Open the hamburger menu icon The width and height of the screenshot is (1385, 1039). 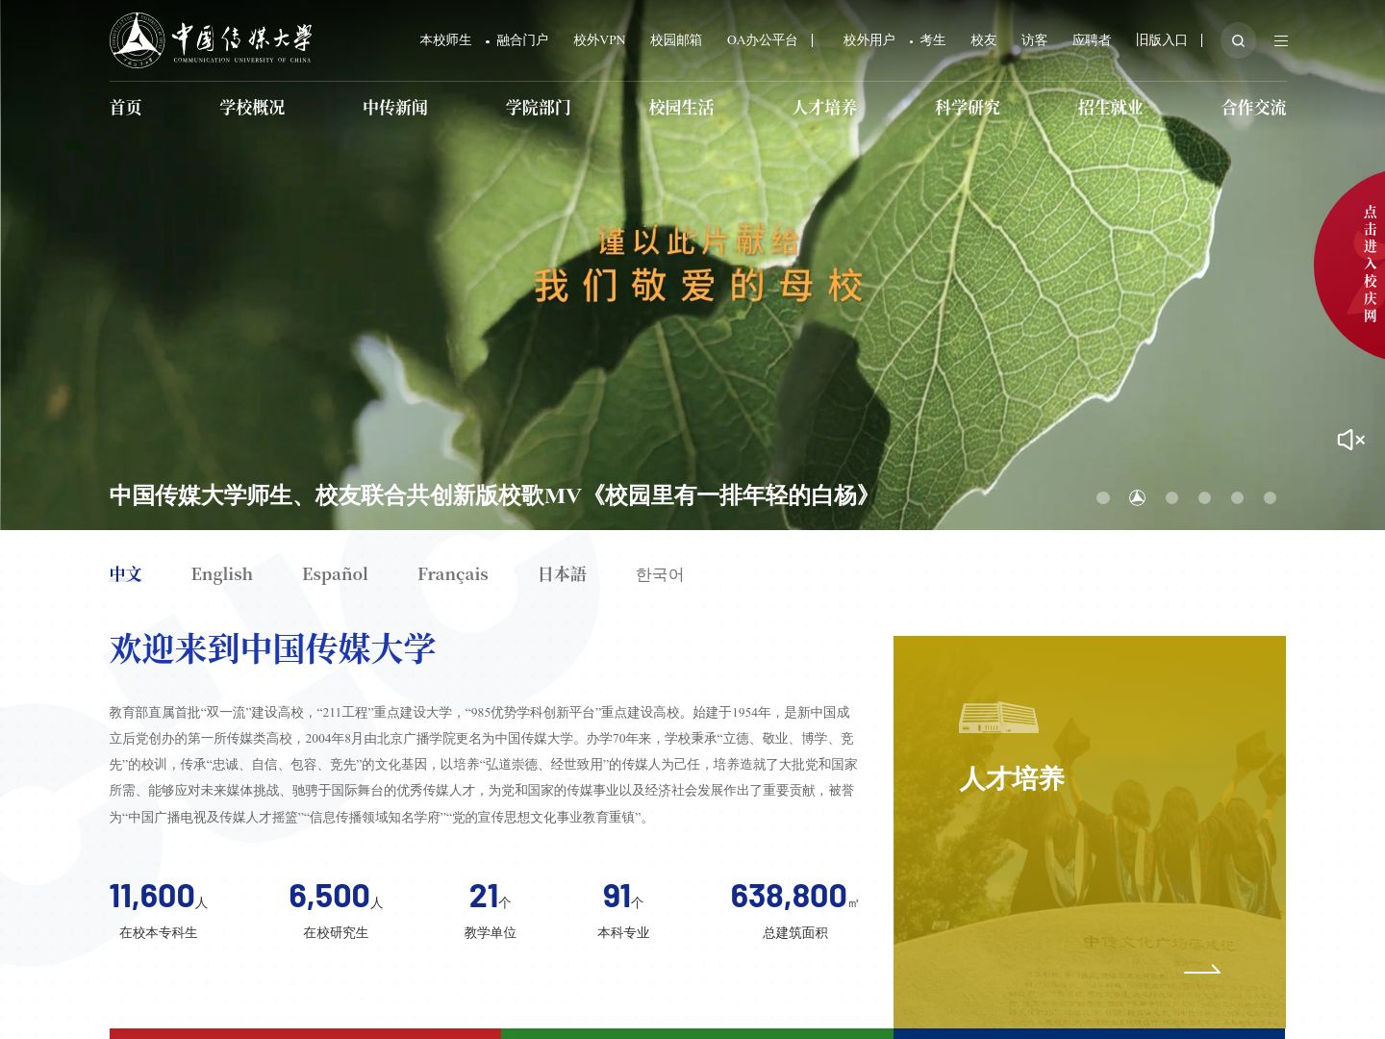tap(1280, 40)
